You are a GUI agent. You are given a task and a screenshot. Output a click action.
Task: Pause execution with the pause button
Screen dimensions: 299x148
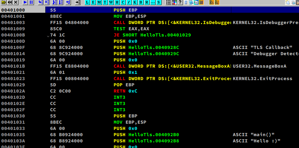click(x=31, y=2)
